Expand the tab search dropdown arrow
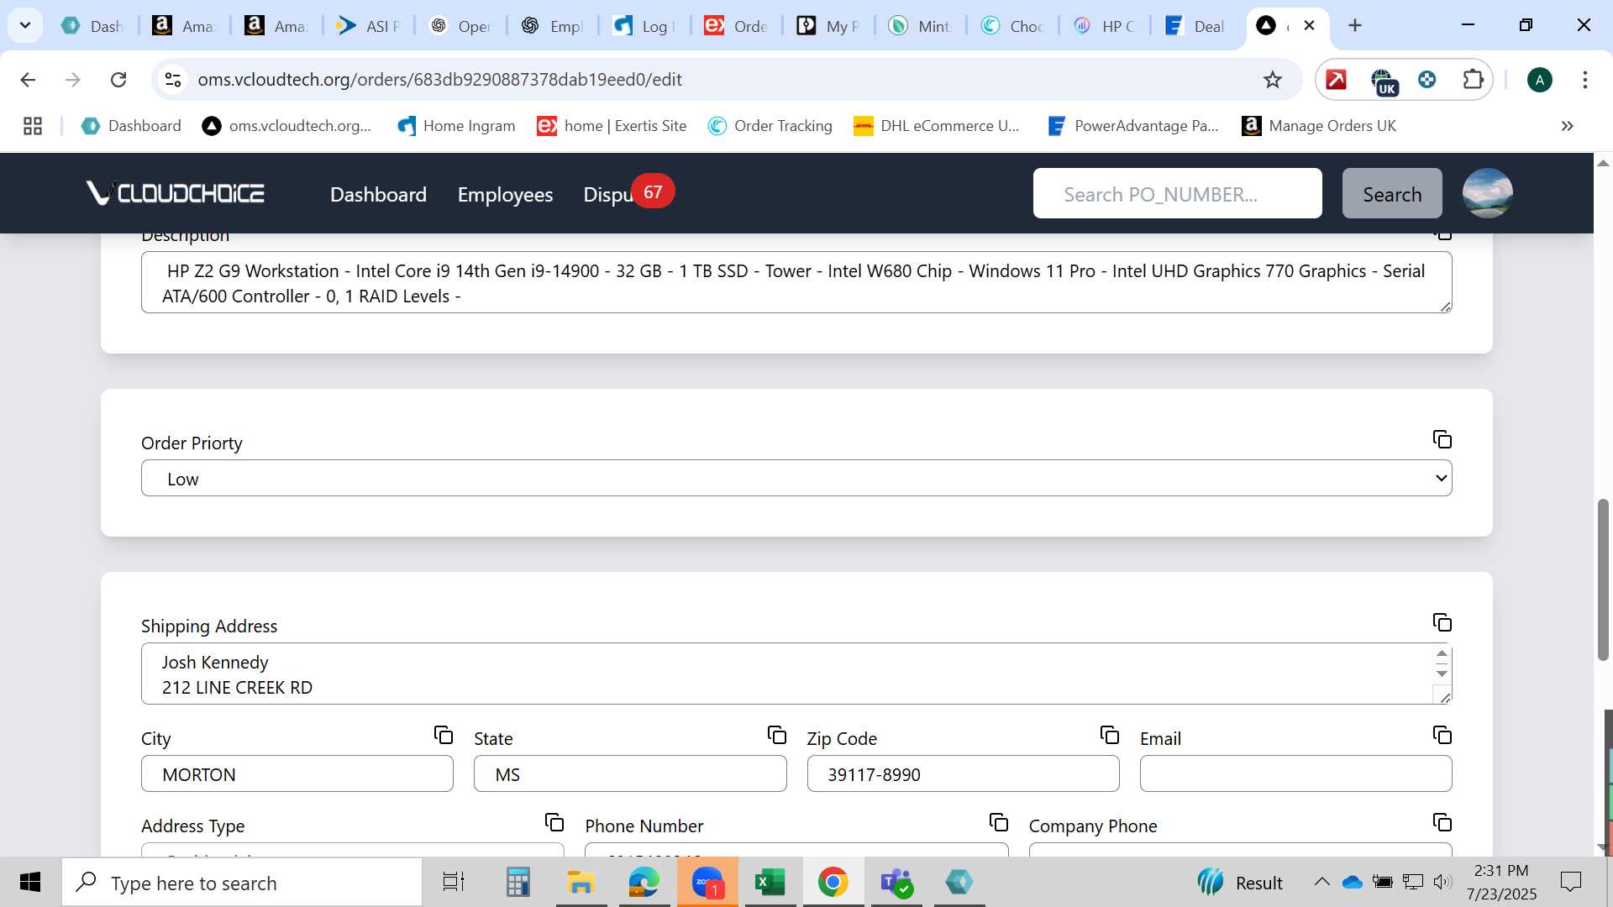This screenshot has width=1613, height=907. [x=25, y=25]
